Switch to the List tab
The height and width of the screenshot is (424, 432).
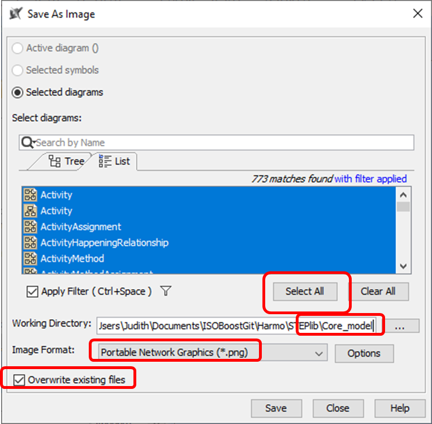point(115,161)
